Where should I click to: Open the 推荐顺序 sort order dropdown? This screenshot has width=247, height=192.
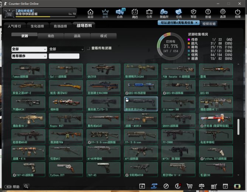29,56
